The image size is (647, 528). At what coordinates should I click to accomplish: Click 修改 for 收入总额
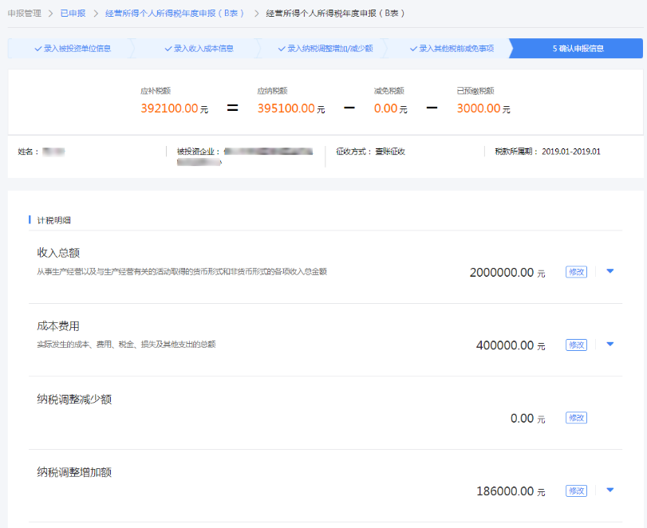point(576,272)
